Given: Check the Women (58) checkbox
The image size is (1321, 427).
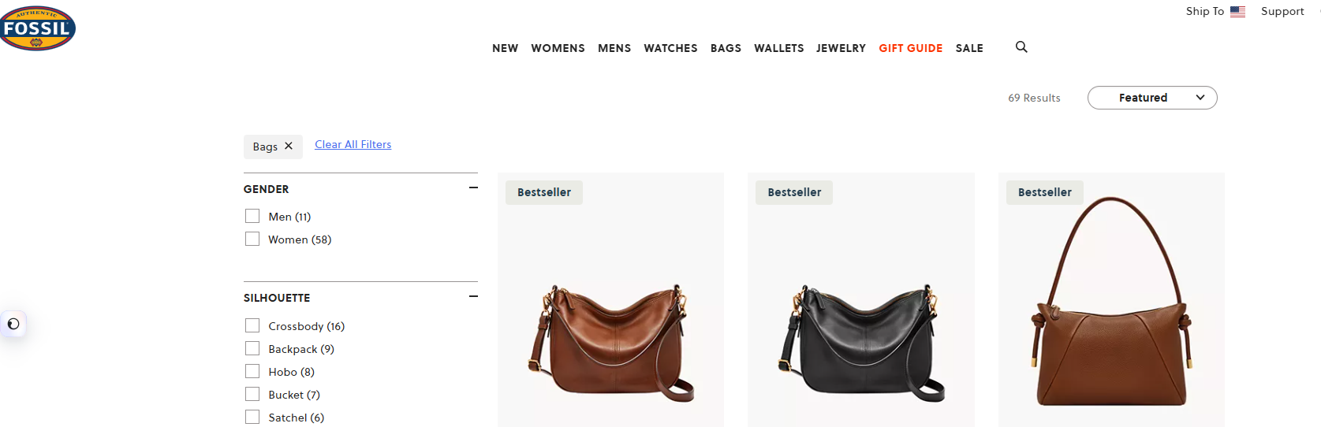Looking at the screenshot, I should click(252, 239).
